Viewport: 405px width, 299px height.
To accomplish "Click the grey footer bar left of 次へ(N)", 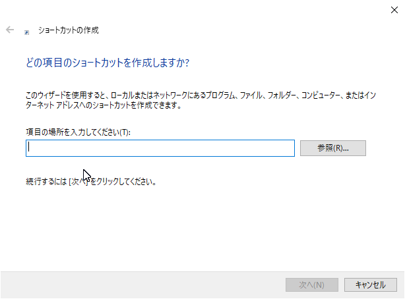I will click(x=142, y=285).
